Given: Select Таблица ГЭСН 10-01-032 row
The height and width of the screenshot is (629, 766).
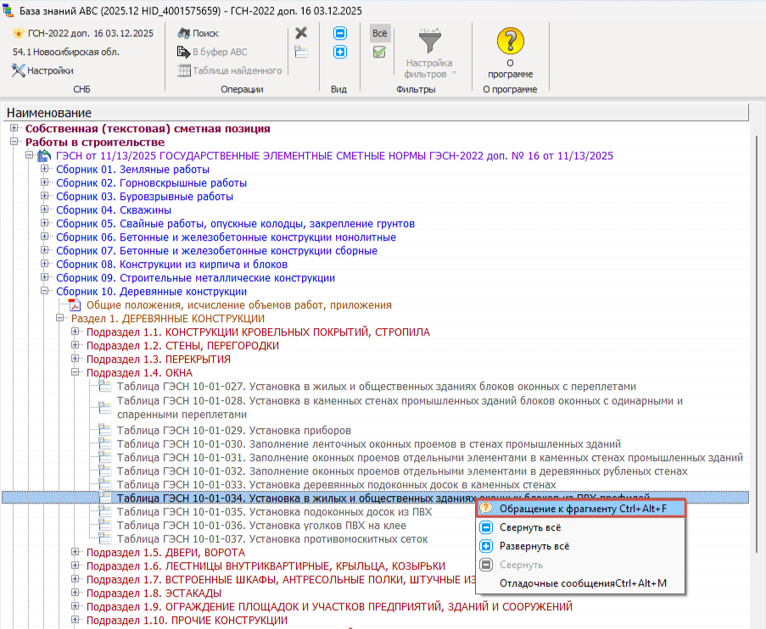Looking at the screenshot, I should click(x=402, y=471).
